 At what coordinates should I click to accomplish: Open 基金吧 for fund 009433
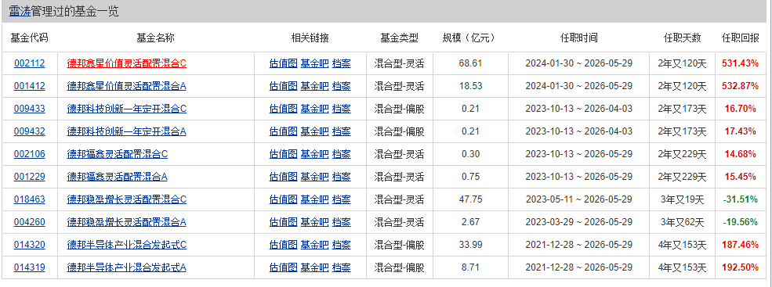coord(314,109)
